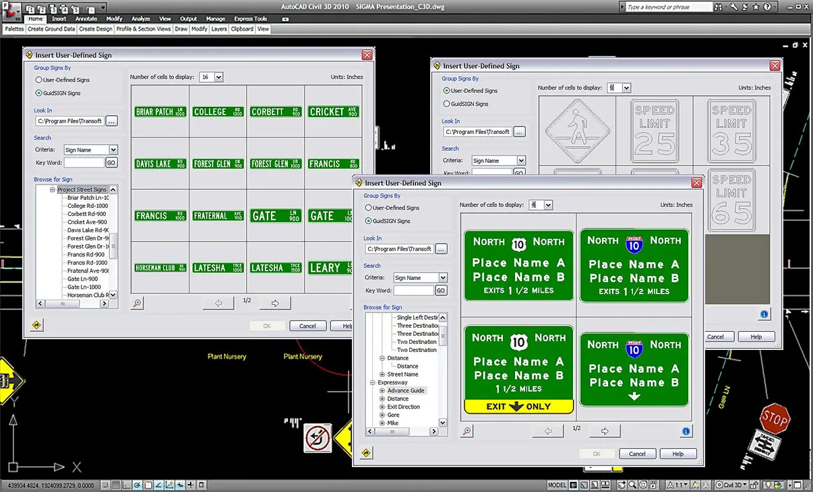Click blue info icon in speed limit dialog
813x492 pixels.
(x=764, y=314)
